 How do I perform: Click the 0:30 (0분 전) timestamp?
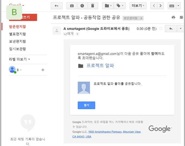(147, 29)
